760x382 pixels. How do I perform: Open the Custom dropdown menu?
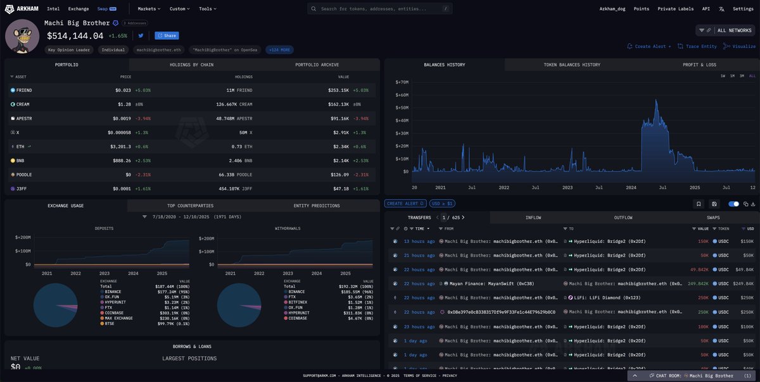tap(180, 9)
